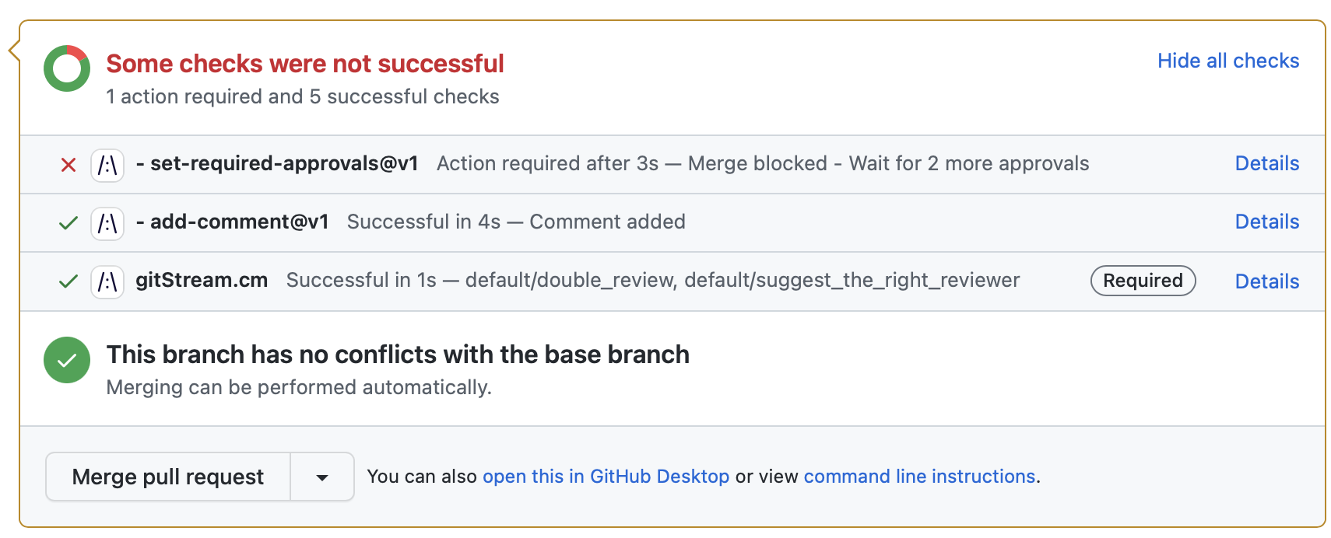This screenshot has width=1331, height=538.
Task: Click the Required badge on gitStream.cm
Action: tap(1143, 281)
